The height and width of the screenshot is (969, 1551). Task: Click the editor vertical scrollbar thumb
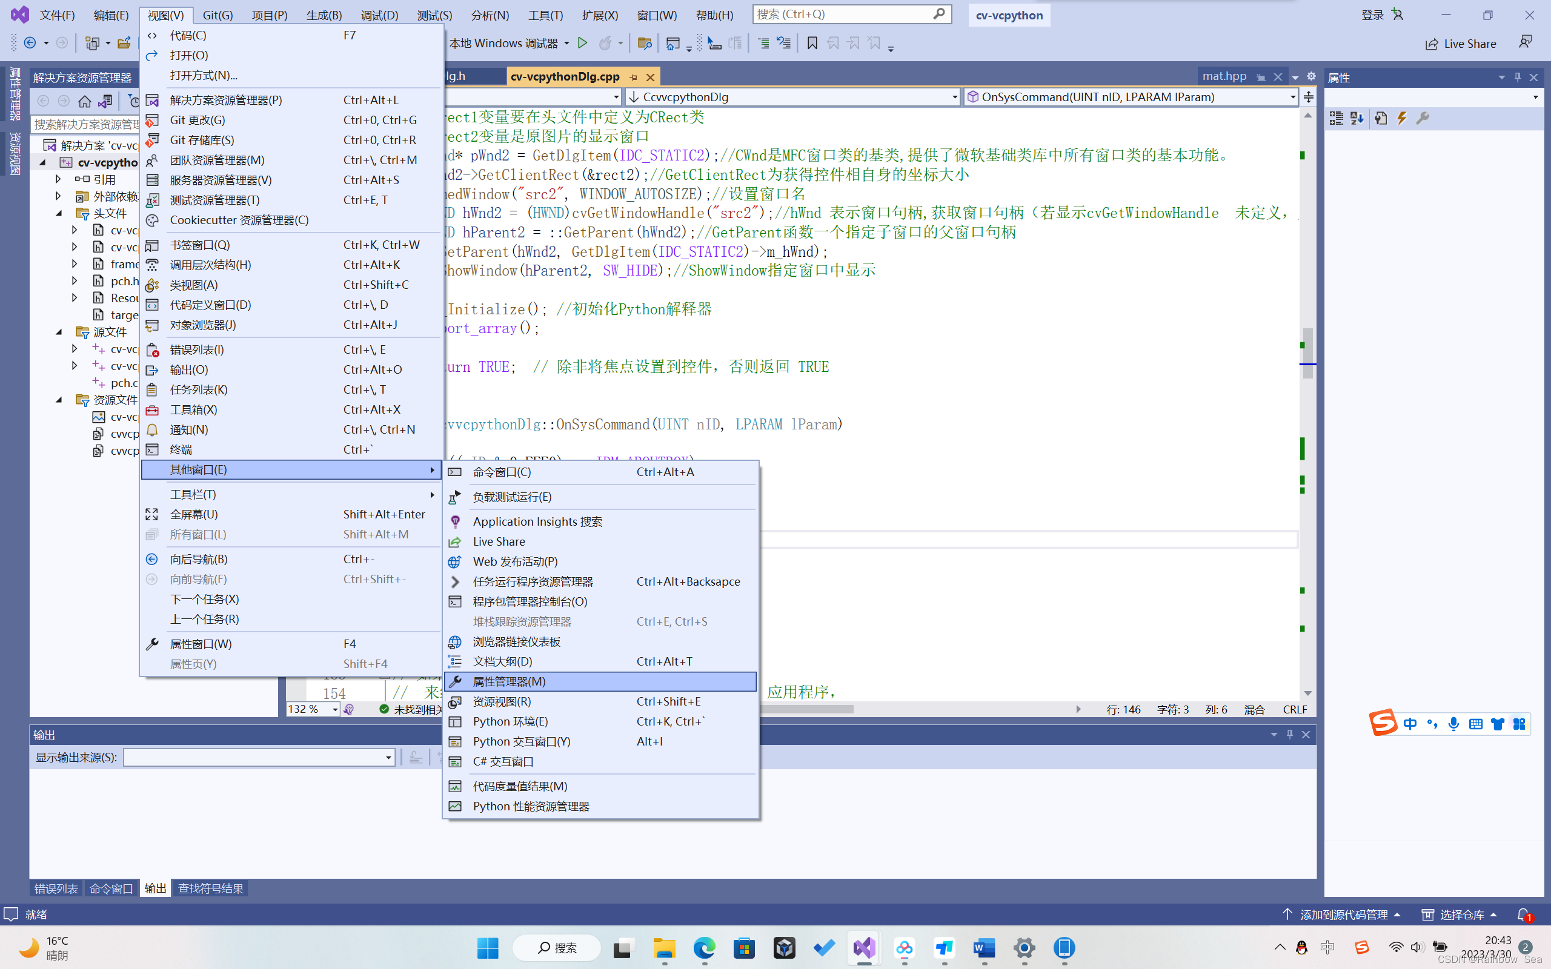(x=1307, y=352)
